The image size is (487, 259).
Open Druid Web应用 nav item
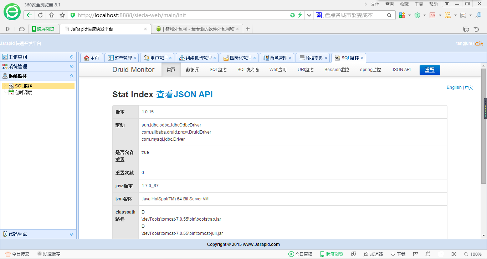[278, 70]
